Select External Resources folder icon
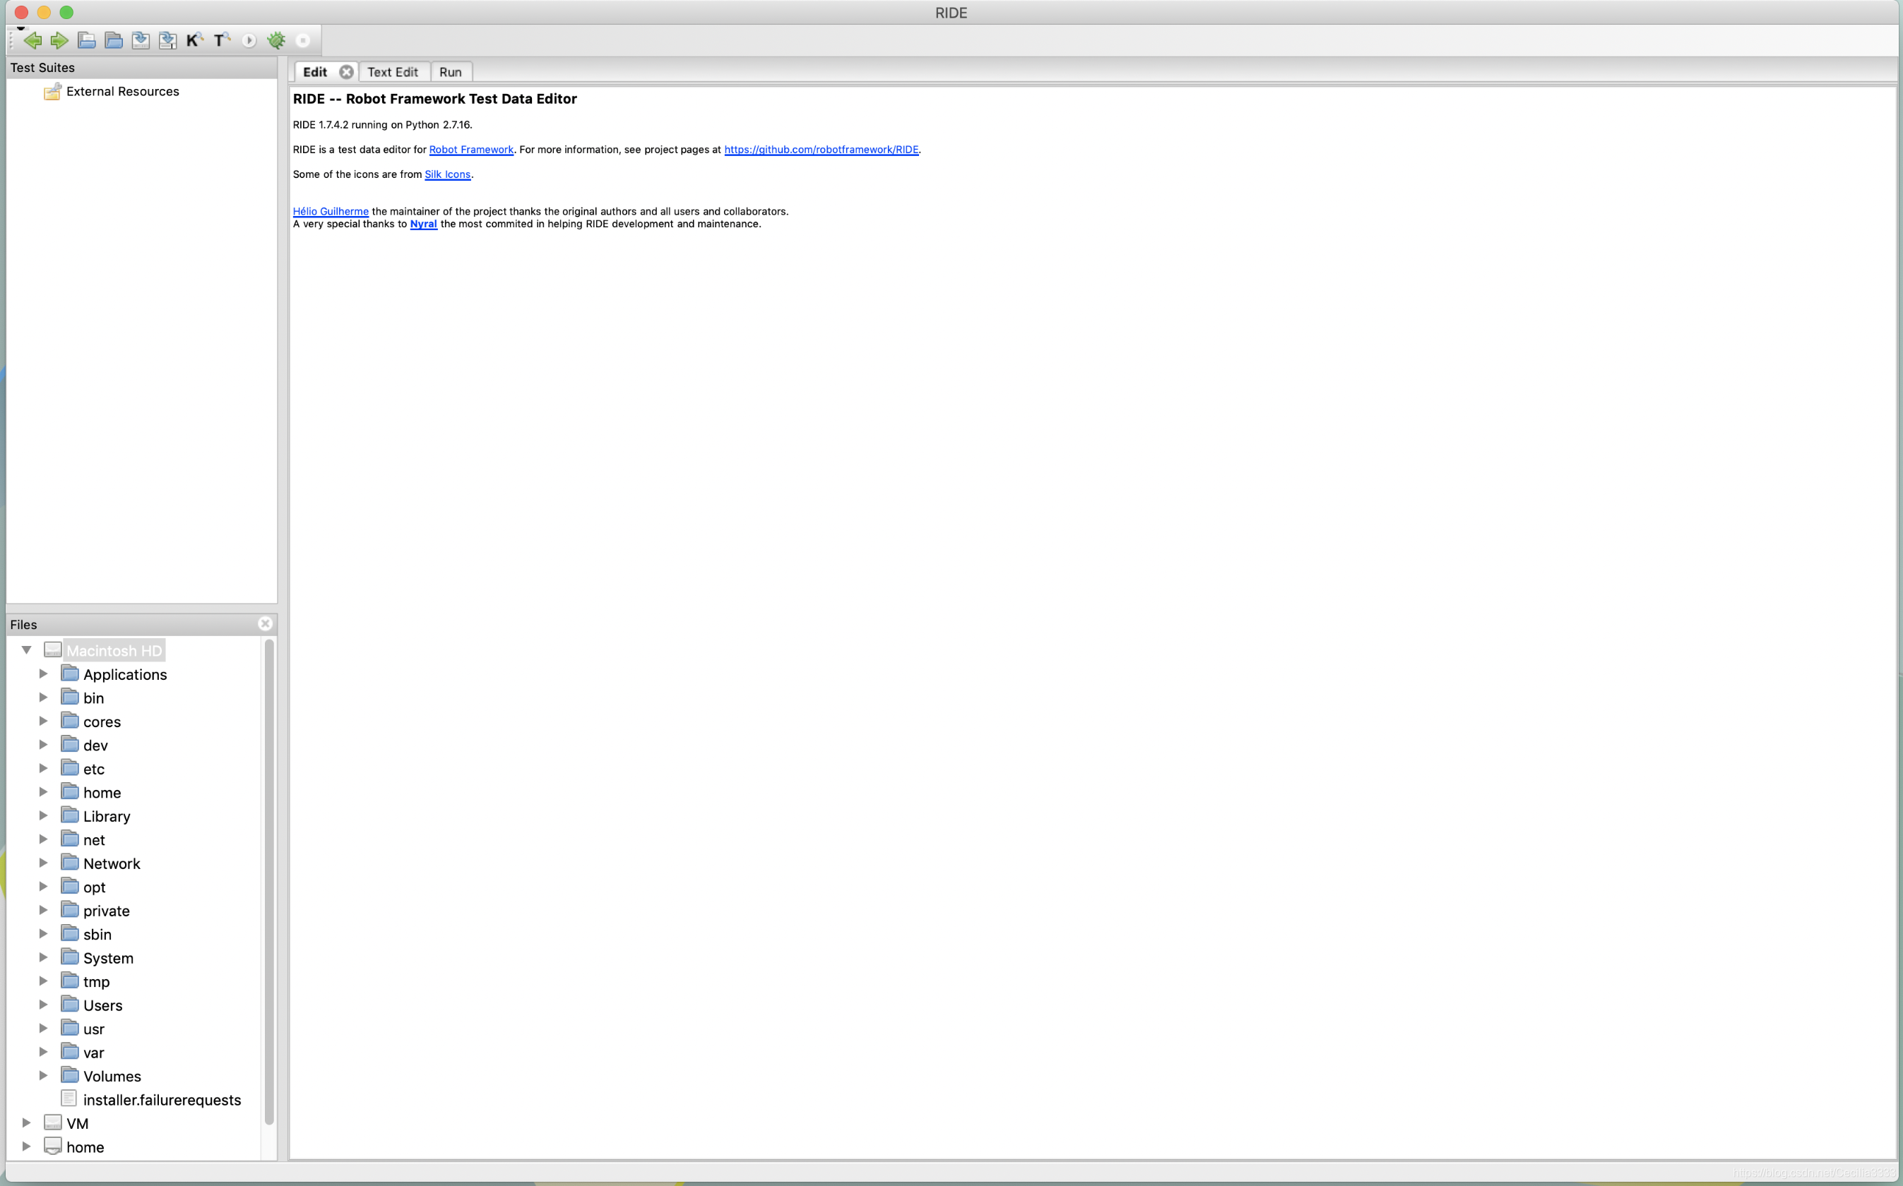 click(52, 92)
